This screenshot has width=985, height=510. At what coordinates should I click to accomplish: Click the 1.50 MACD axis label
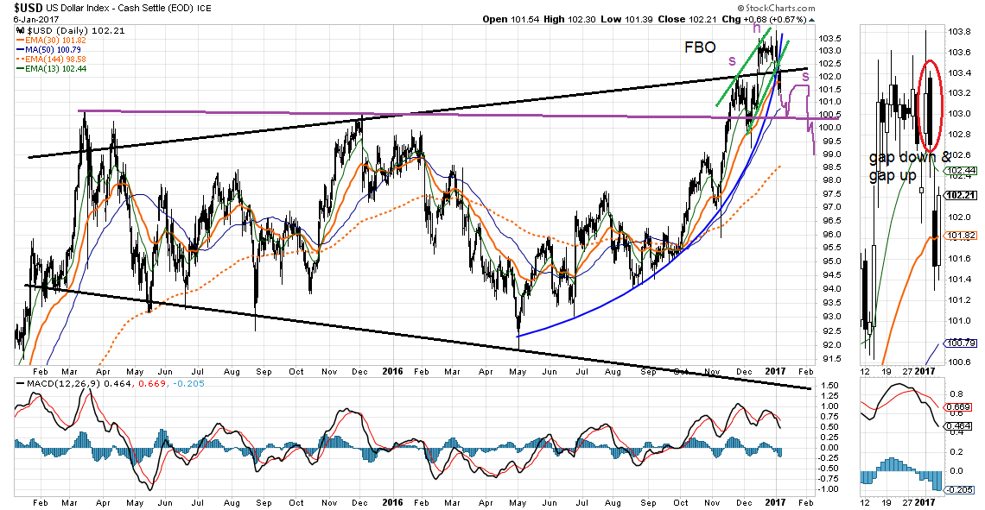pos(829,385)
